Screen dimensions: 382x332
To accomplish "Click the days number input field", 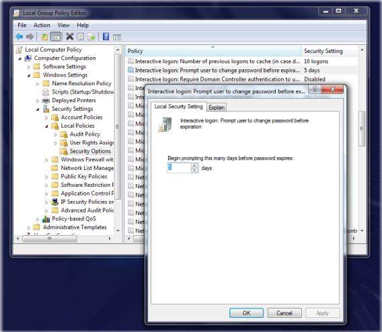I will point(179,168).
